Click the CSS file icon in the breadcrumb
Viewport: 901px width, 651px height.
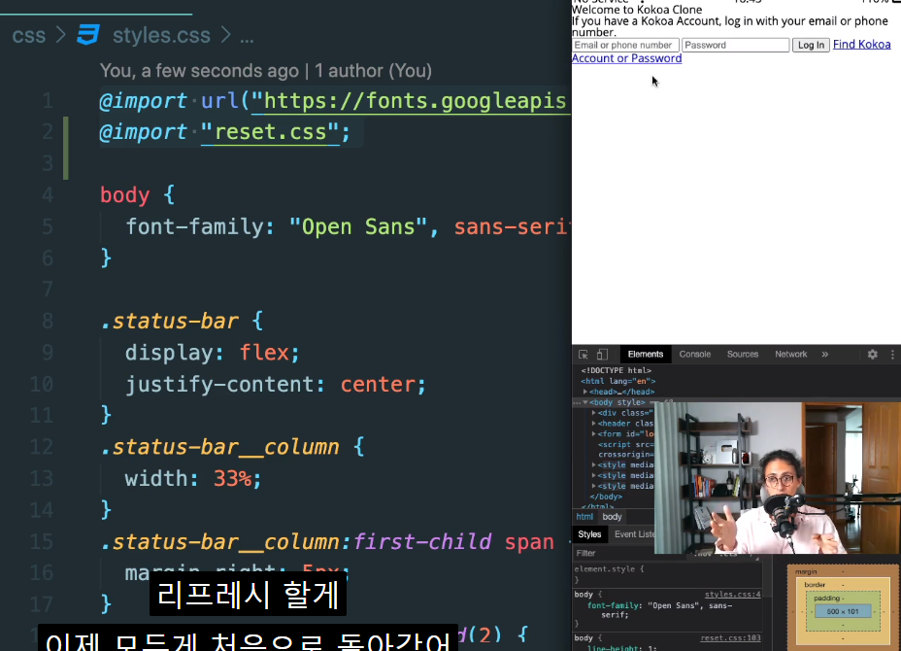click(x=88, y=35)
